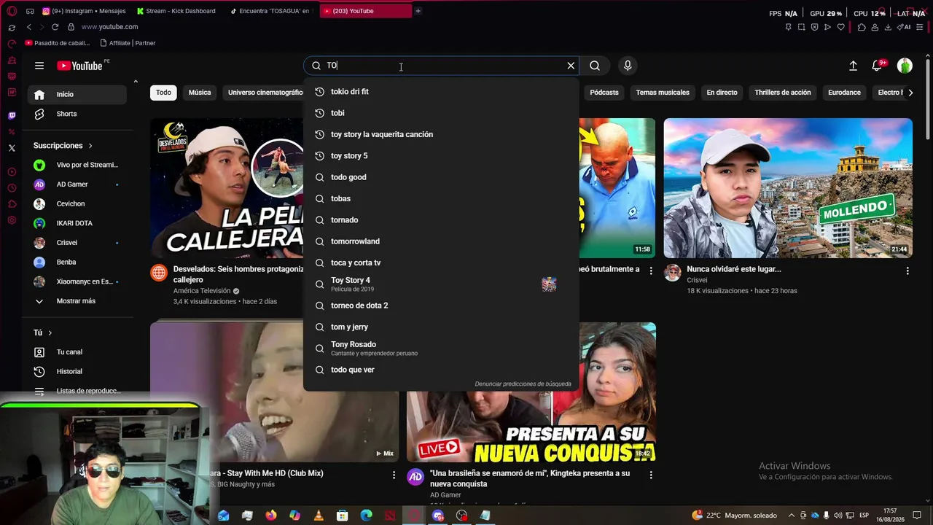
Task: Open the YouTube notifications bell
Action: tap(877, 66)
